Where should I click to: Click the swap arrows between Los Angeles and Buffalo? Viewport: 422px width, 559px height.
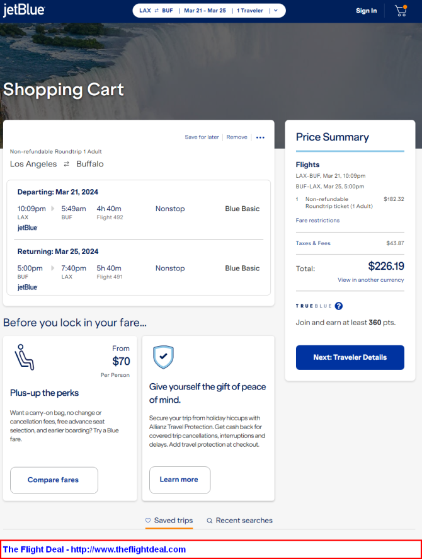[67, 164]
